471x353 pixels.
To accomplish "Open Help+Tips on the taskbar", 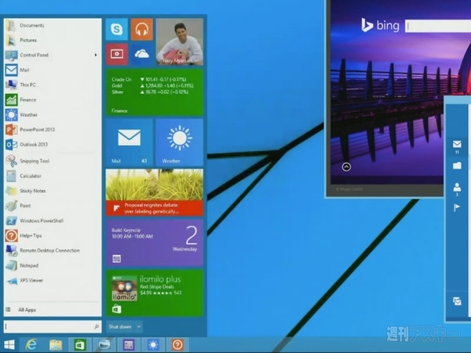I will (x=177, y=345).
